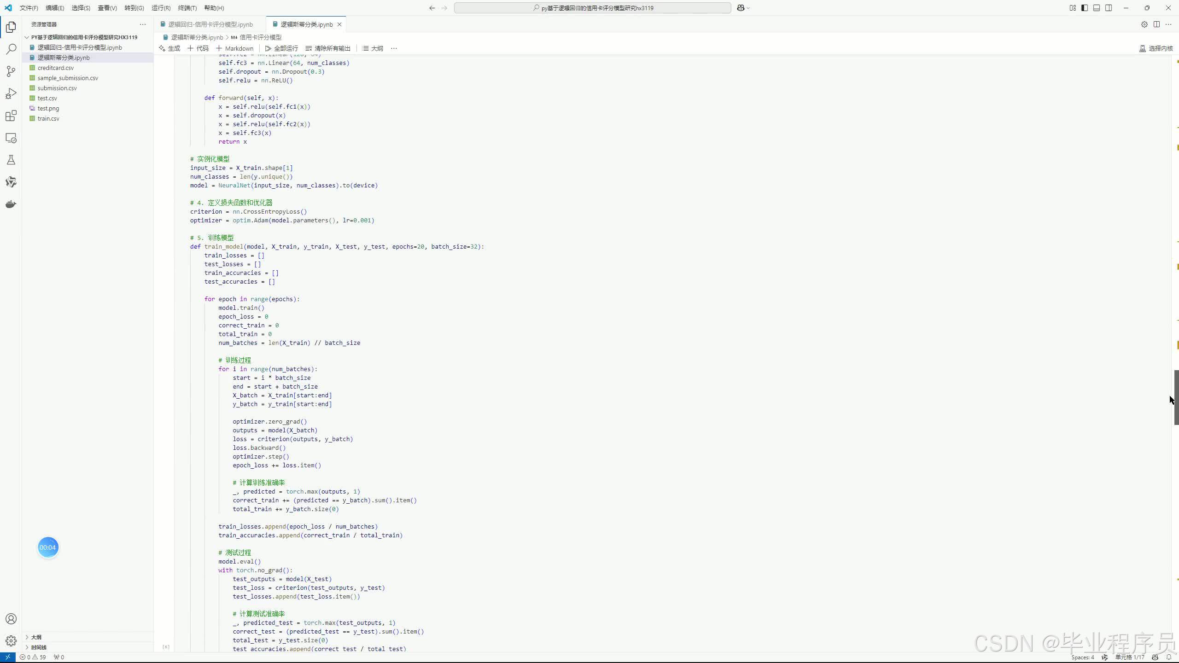Expand the 时间线 section
1179x663 pixels.
point(39,647)
